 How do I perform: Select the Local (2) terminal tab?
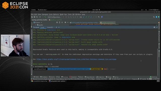click(x=50, y=27)
